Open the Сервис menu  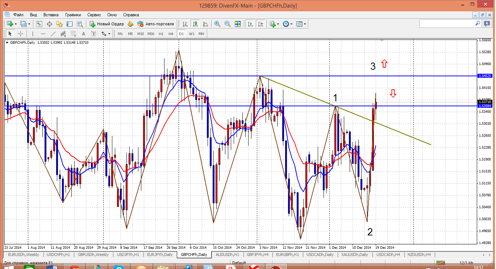coord(94,15)
